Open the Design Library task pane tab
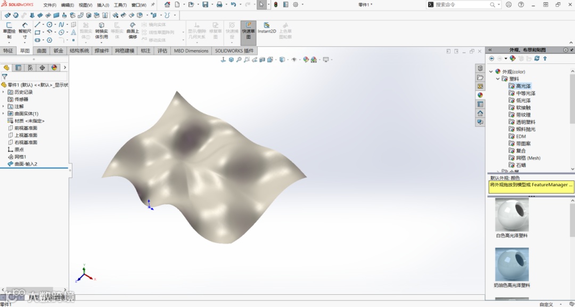This screenshot has height=307, width=575. click(x=480, y=68)
